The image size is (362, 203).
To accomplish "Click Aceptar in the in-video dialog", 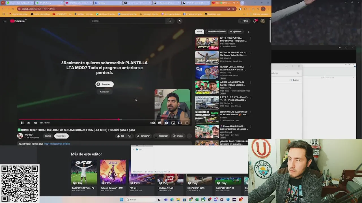I will coord(104,84).
